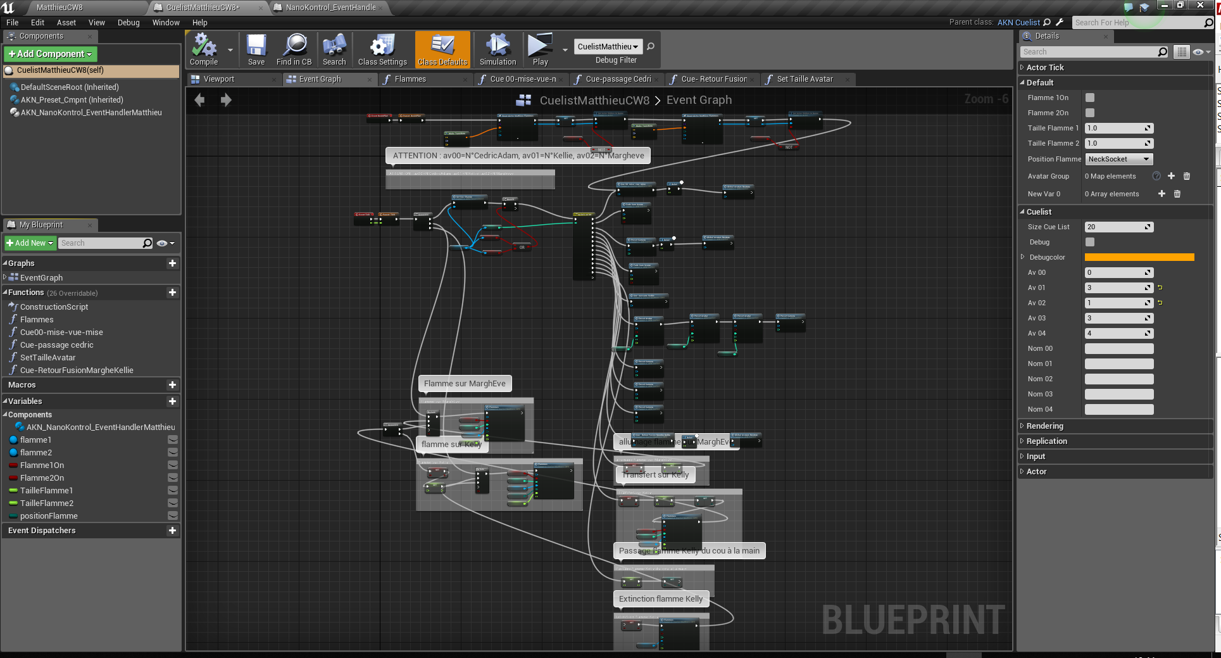Collapse Cuelist section
This screenshot has width=1221, height=658.
tap(1022, 212)
